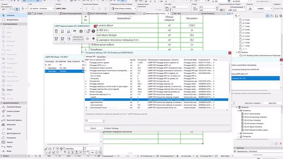Select the Fill (hatch) tool
Screen dimensions: 283x159
(x=14, y=125)
